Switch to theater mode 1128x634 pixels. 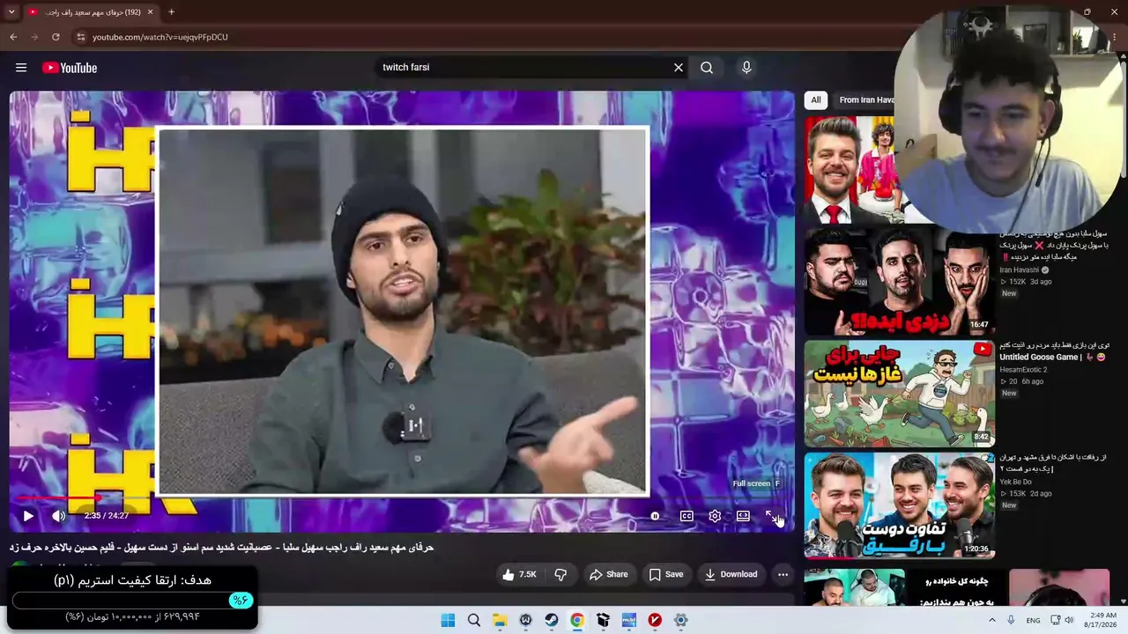pos(743,516)
